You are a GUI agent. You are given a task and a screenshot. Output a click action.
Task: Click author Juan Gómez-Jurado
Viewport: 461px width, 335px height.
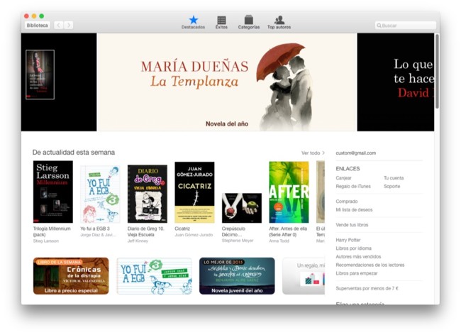tap(194, 235)
